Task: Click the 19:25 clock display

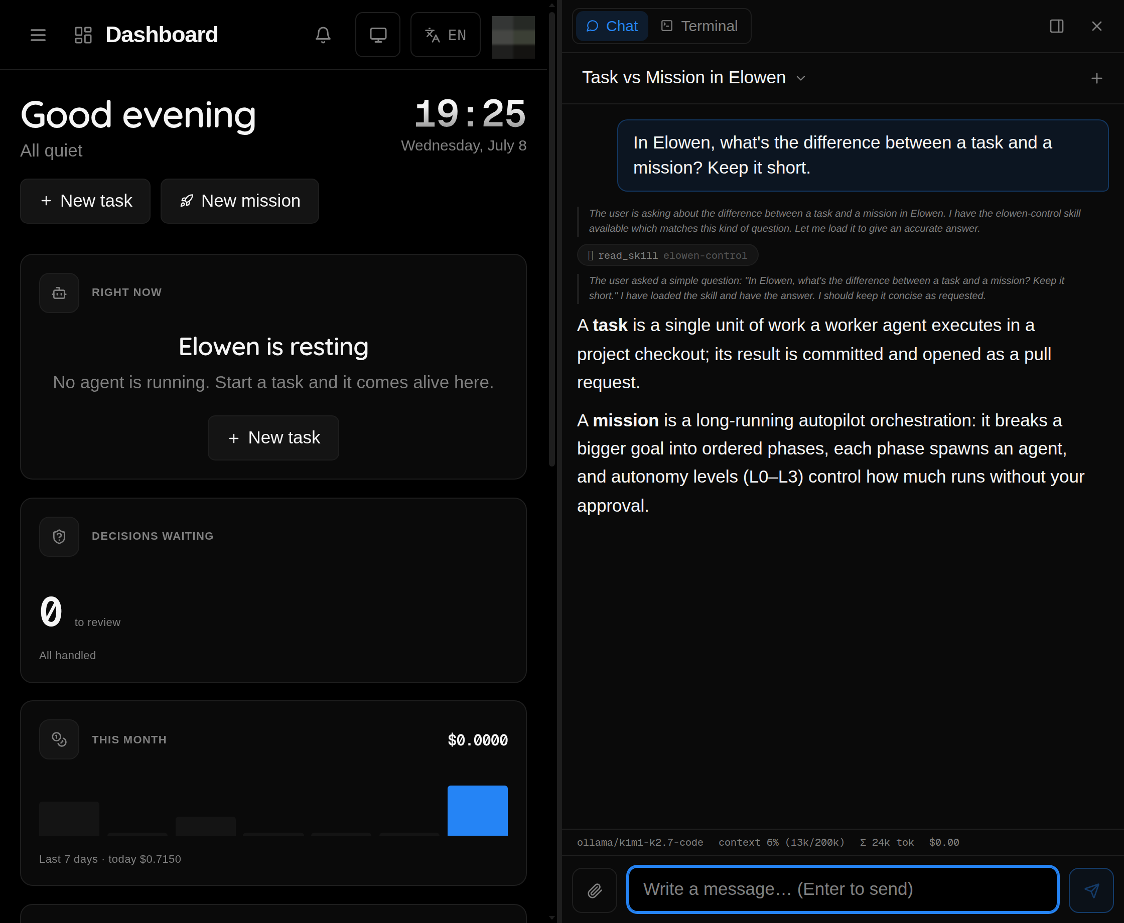Action: coord(470,114)
